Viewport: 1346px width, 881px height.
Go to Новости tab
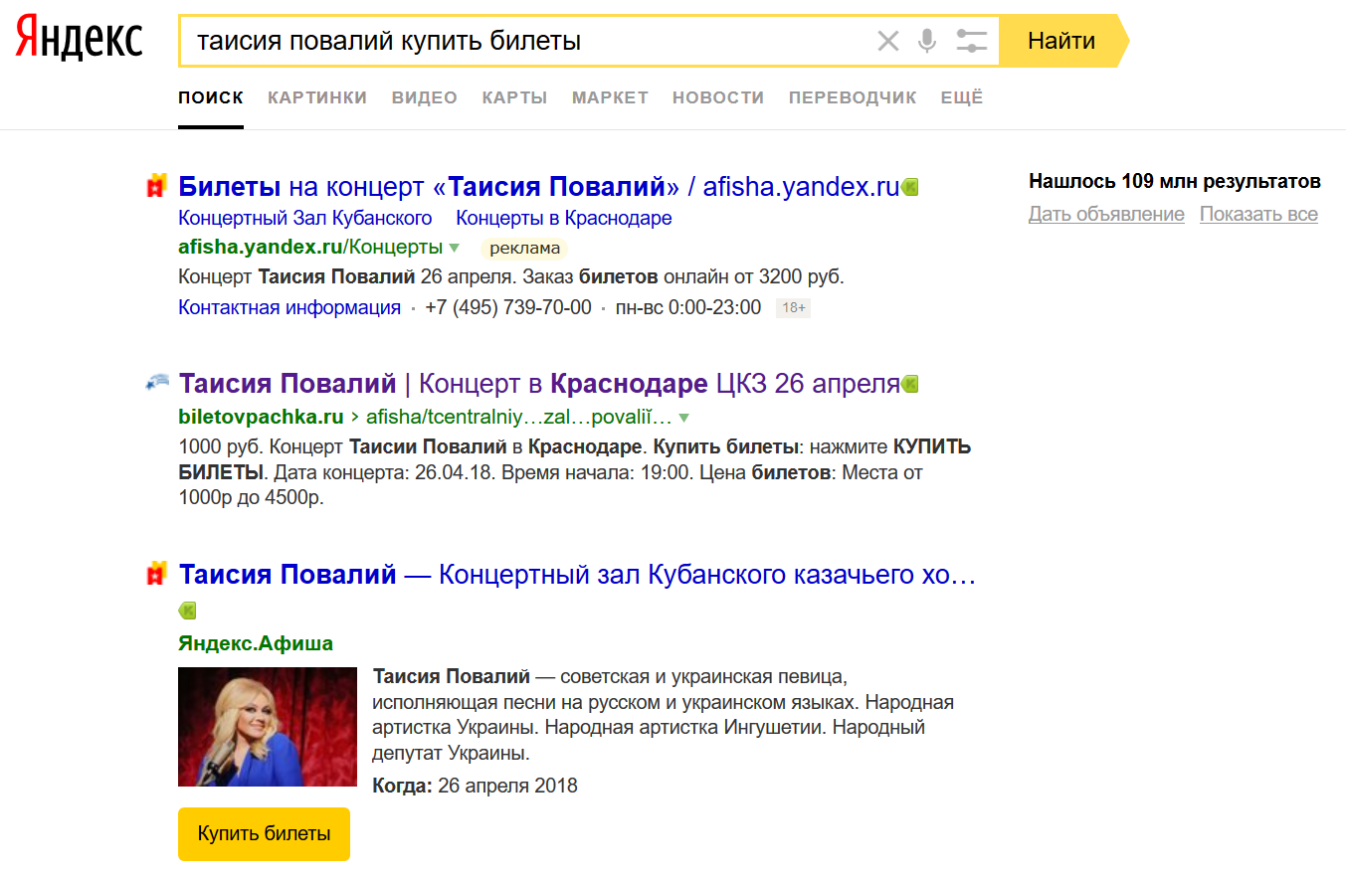coord(718,97)
